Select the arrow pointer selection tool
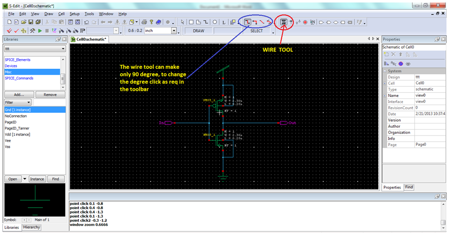451x235 pixels. pos(182,22)
